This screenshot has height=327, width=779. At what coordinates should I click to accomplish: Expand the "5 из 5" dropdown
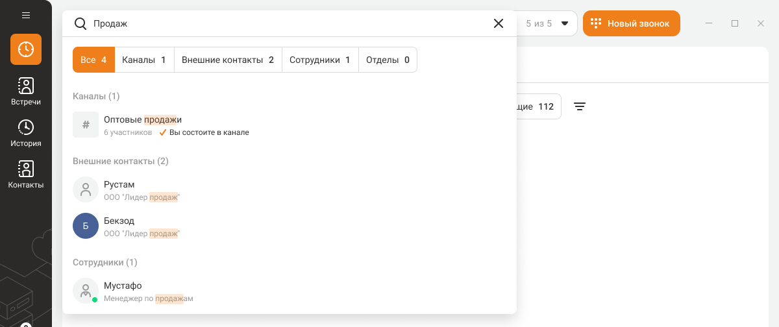point(547,23)
